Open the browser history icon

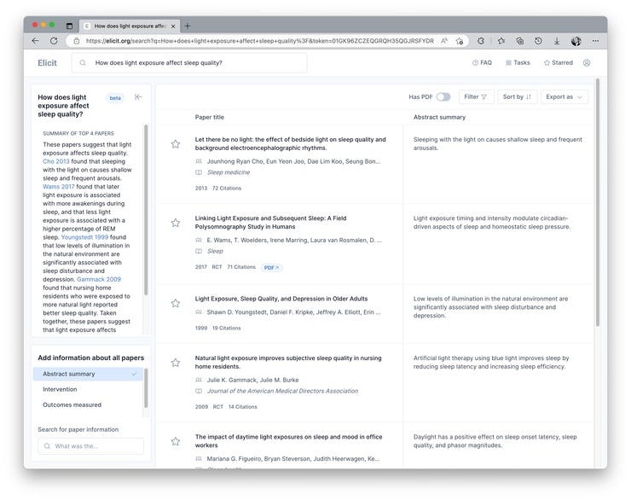pos(538,41)
